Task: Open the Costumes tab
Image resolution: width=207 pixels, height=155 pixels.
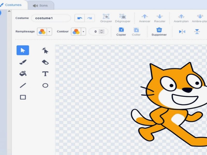Action: pyautogui.click(x=13, y=5)
